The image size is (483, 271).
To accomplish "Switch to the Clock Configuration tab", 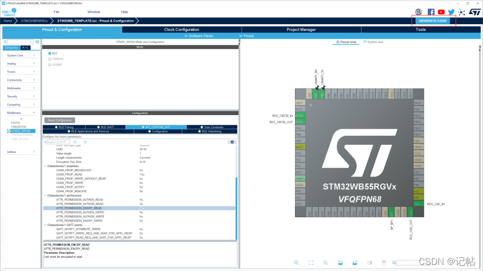I will pyautogui.click(x=181, y=30).
